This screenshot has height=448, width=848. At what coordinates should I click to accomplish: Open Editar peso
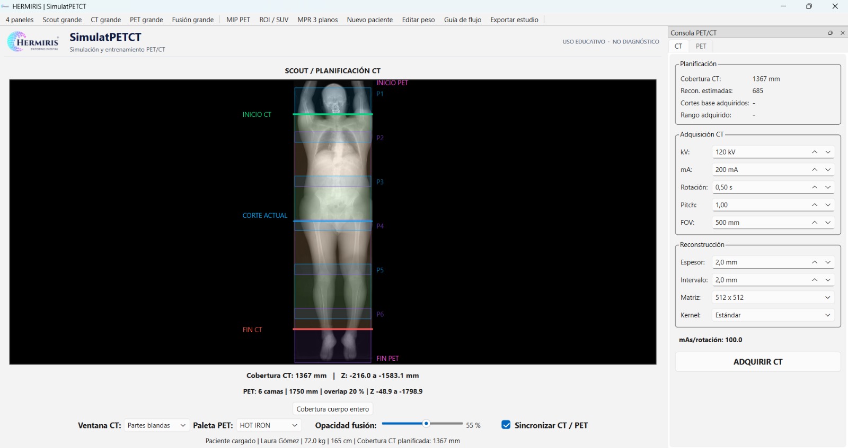[418, 20]
